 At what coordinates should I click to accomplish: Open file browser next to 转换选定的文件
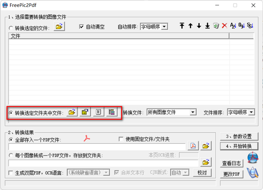59,26
